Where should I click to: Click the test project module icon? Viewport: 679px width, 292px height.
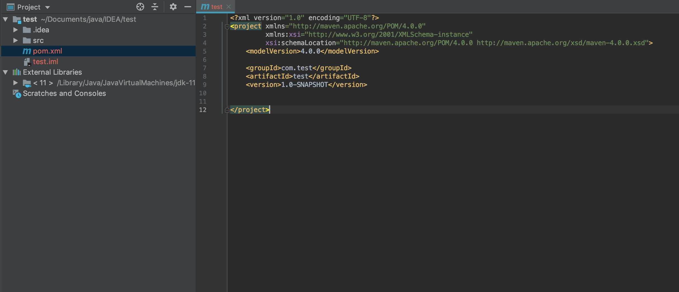click(x=17, y=20)
